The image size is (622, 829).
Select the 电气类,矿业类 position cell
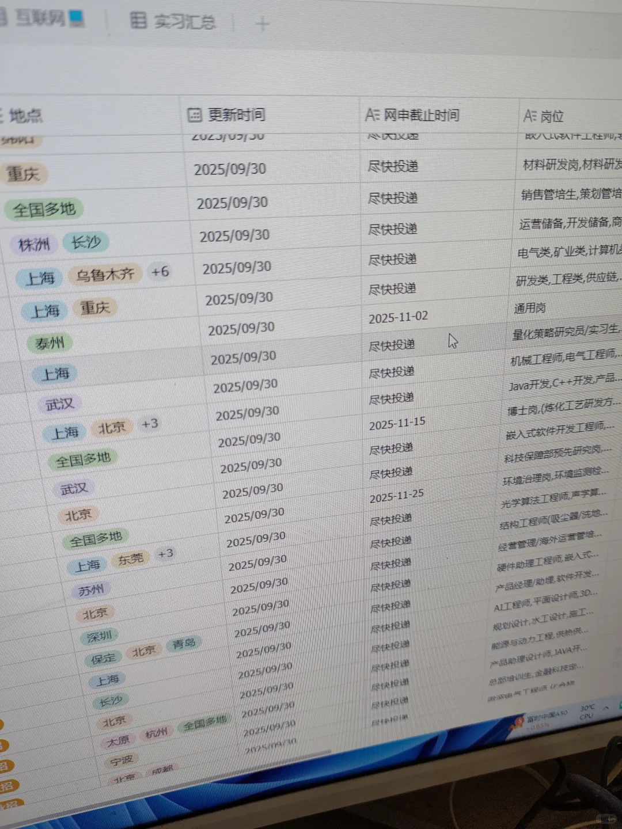pyautogui.click(x=569, y=252)
